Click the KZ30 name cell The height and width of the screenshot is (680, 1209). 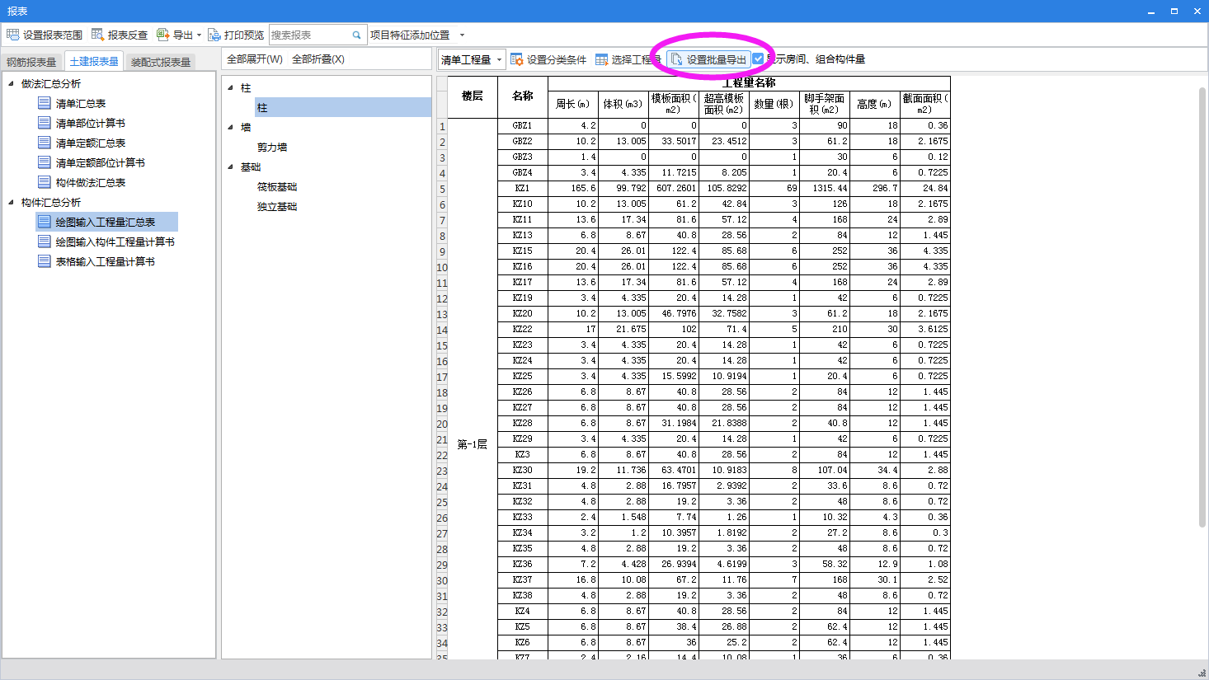(x=523, y=470)
